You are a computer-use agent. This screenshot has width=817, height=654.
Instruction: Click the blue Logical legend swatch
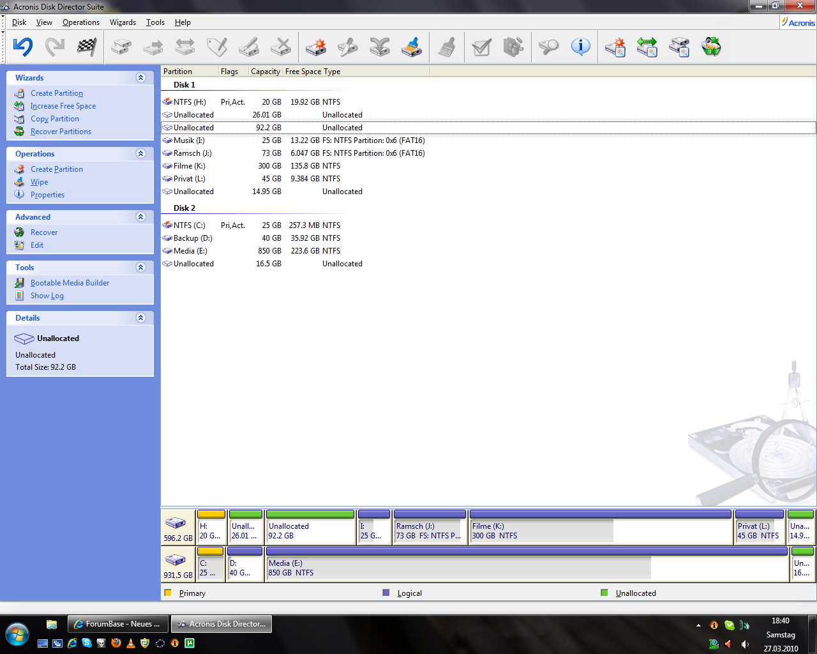pyautogui.click(x=386, y=593)
